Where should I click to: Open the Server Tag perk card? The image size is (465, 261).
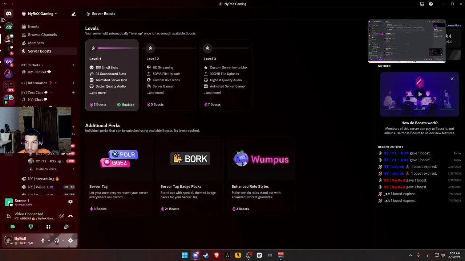119,176
